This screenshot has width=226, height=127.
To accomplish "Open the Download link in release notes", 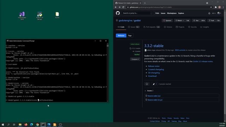I will coord(152,76).
